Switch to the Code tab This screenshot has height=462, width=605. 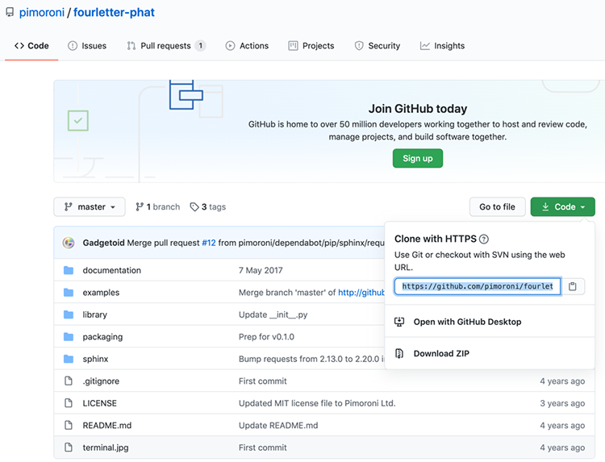[31, 46]
